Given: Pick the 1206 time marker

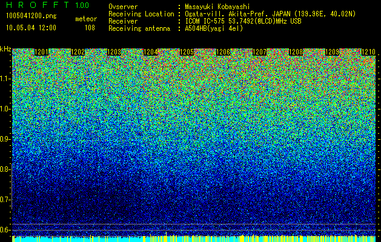Looking at the screenshot, I should [x=224, y=52].
